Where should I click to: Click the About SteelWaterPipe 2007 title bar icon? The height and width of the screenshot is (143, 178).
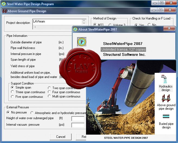click(x=75, y=29)
